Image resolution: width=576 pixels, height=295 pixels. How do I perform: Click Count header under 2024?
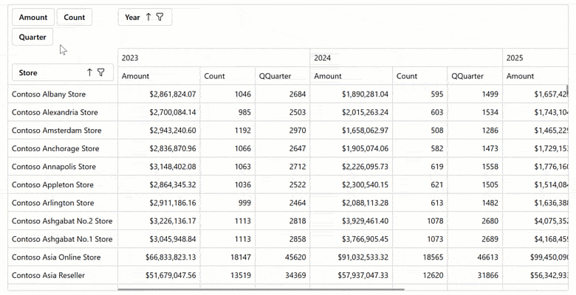(x=420, y=76)
